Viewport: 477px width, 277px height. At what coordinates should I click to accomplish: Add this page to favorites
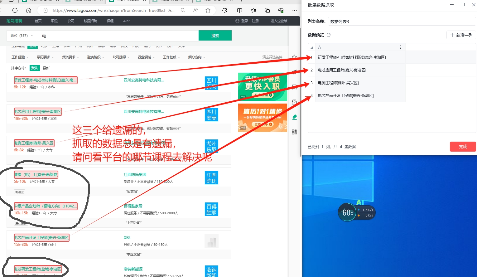(x=208, y=10)
